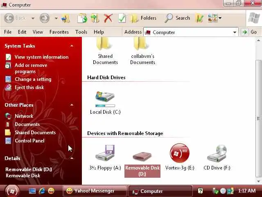Click the Devices with Removable Storage header
The width and height of the screenshot is (262, 197).
coord(125,133)
